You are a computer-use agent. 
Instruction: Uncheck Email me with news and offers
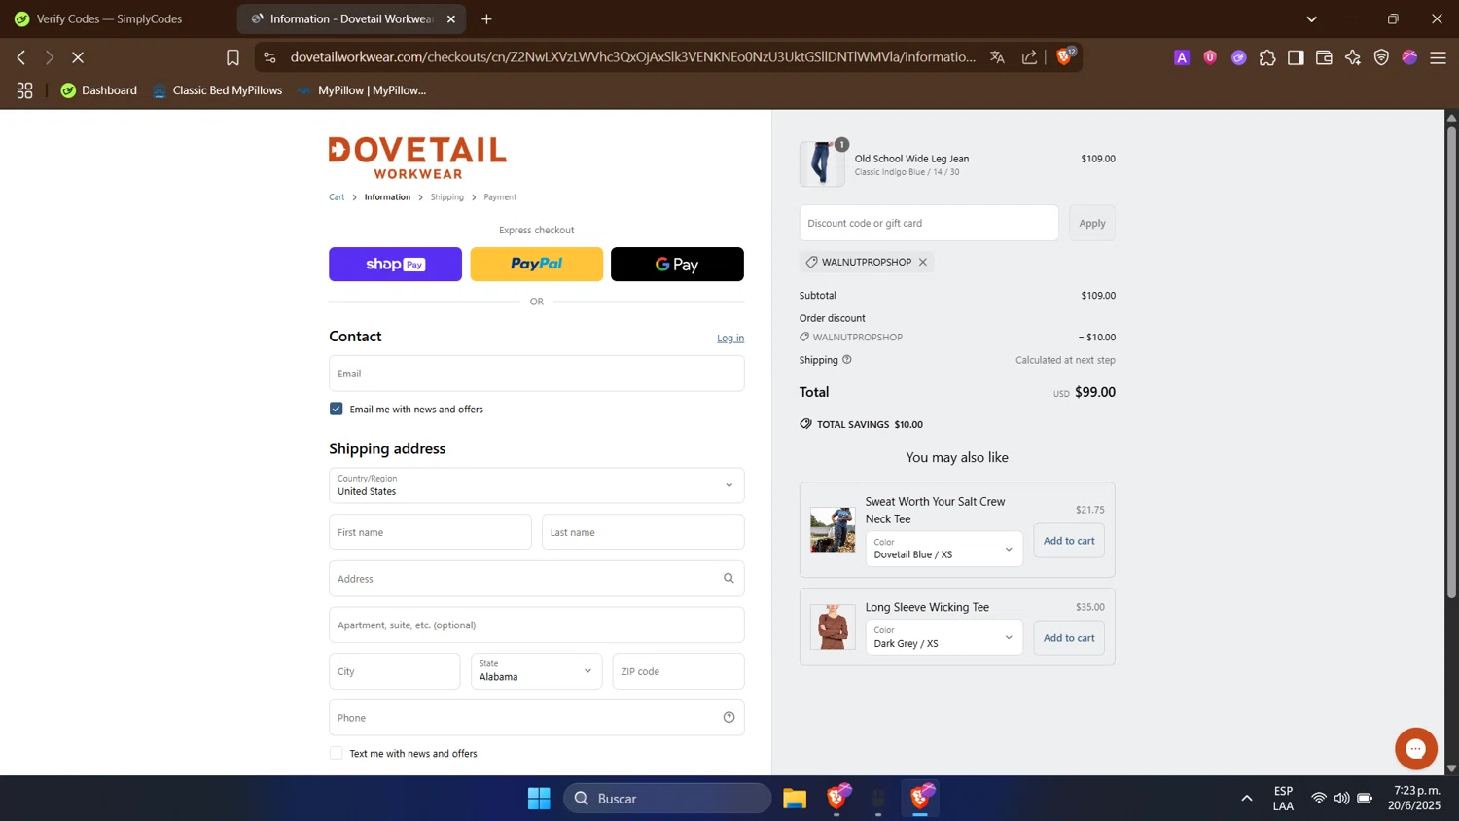(336, 409)
